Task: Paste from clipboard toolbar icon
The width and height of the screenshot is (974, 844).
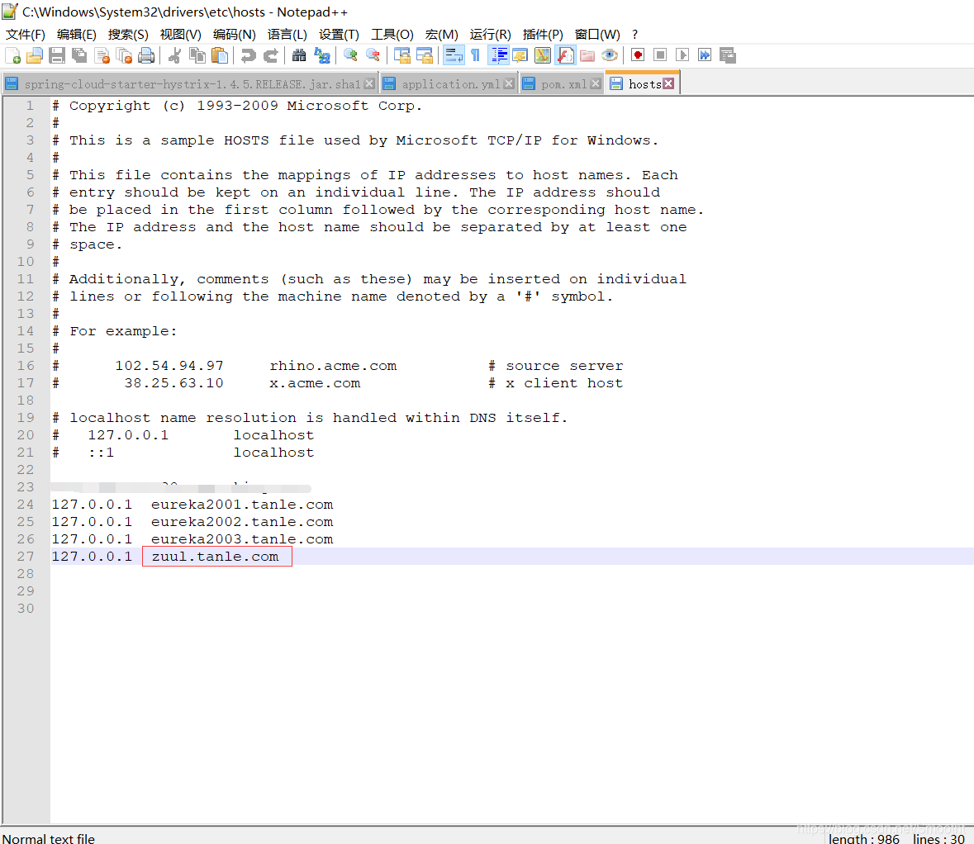Action: coord(219,56)
